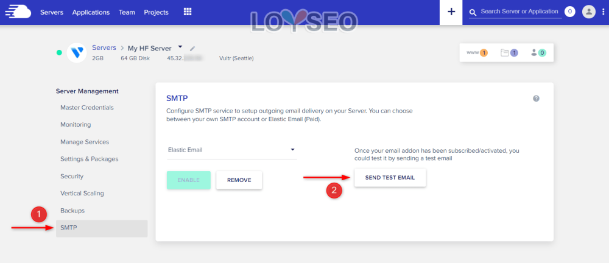Open the projects folder count

click(x=510, y=53)
